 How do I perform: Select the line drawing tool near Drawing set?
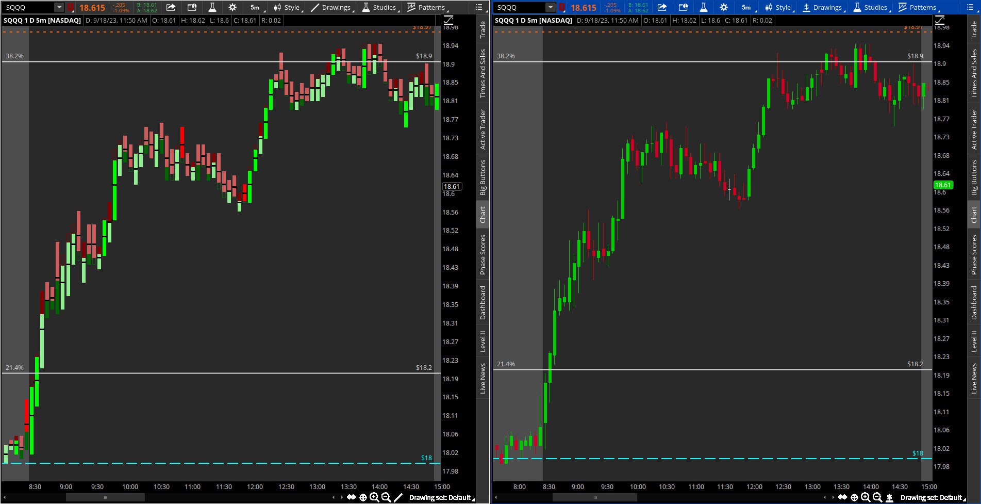pyautogui.click(x=397, y=497)
